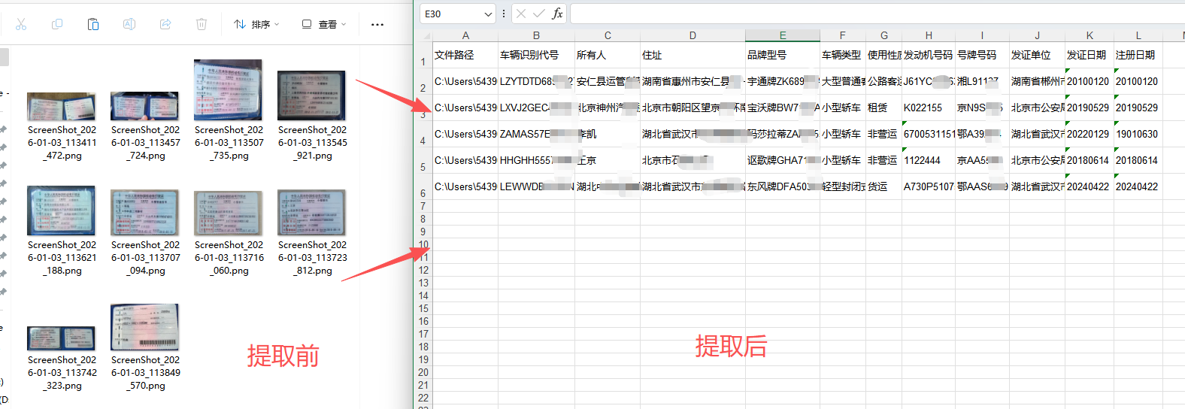The width and height of the screenshot is (1185, 409).
Task: Select file ScreenShot_2026-01-03_113621_188.png
Action: click(62, 232)
